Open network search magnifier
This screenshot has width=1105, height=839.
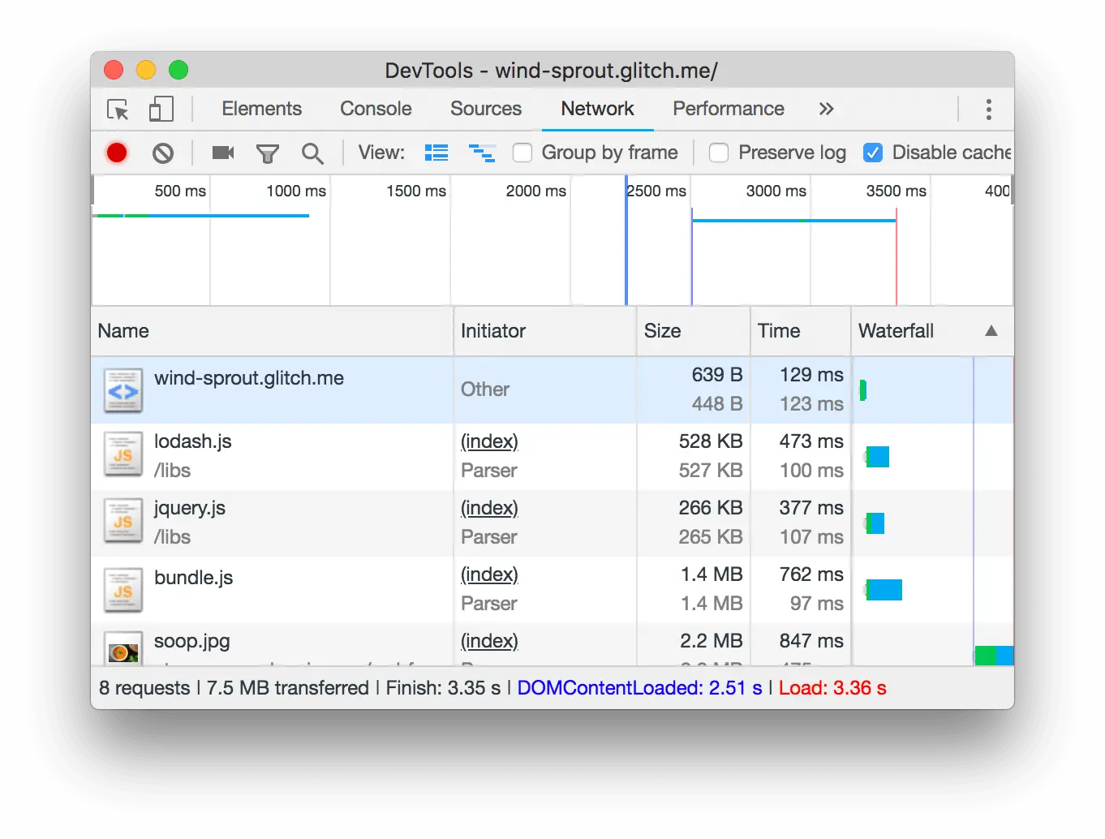312,153
